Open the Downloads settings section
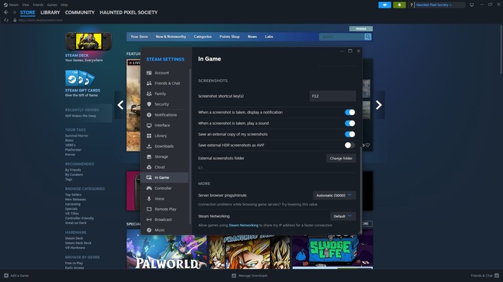The image size is (503, 282). coord(164,146)
